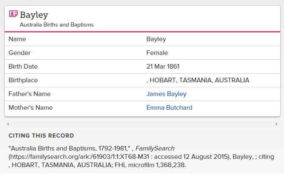The height and width of the screenshot is (175, 284).
Task: Click Australia Births and Baptisms subtitle
Action: 57,25
